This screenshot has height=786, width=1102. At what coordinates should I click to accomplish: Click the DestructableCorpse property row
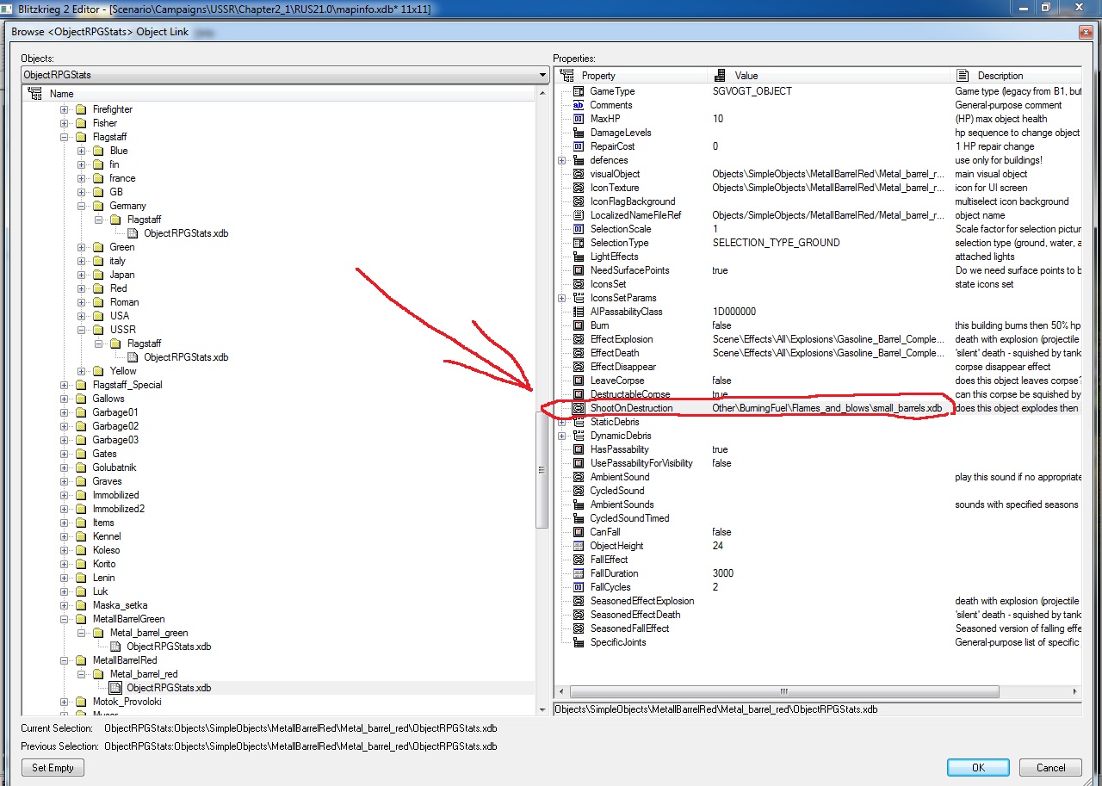tap(818, 394)
